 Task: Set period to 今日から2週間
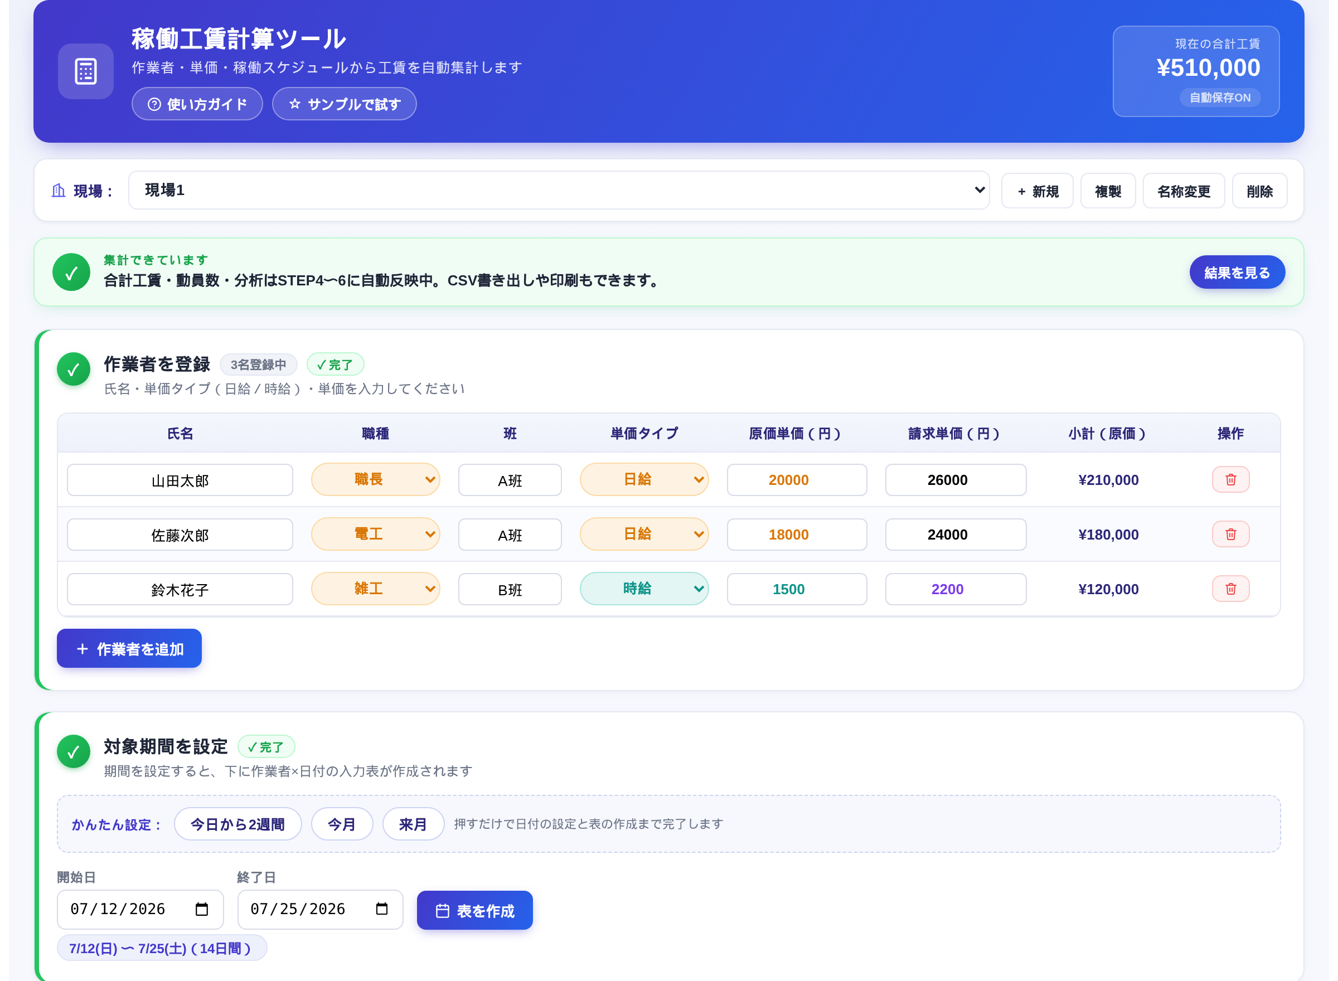coord(237,824)
